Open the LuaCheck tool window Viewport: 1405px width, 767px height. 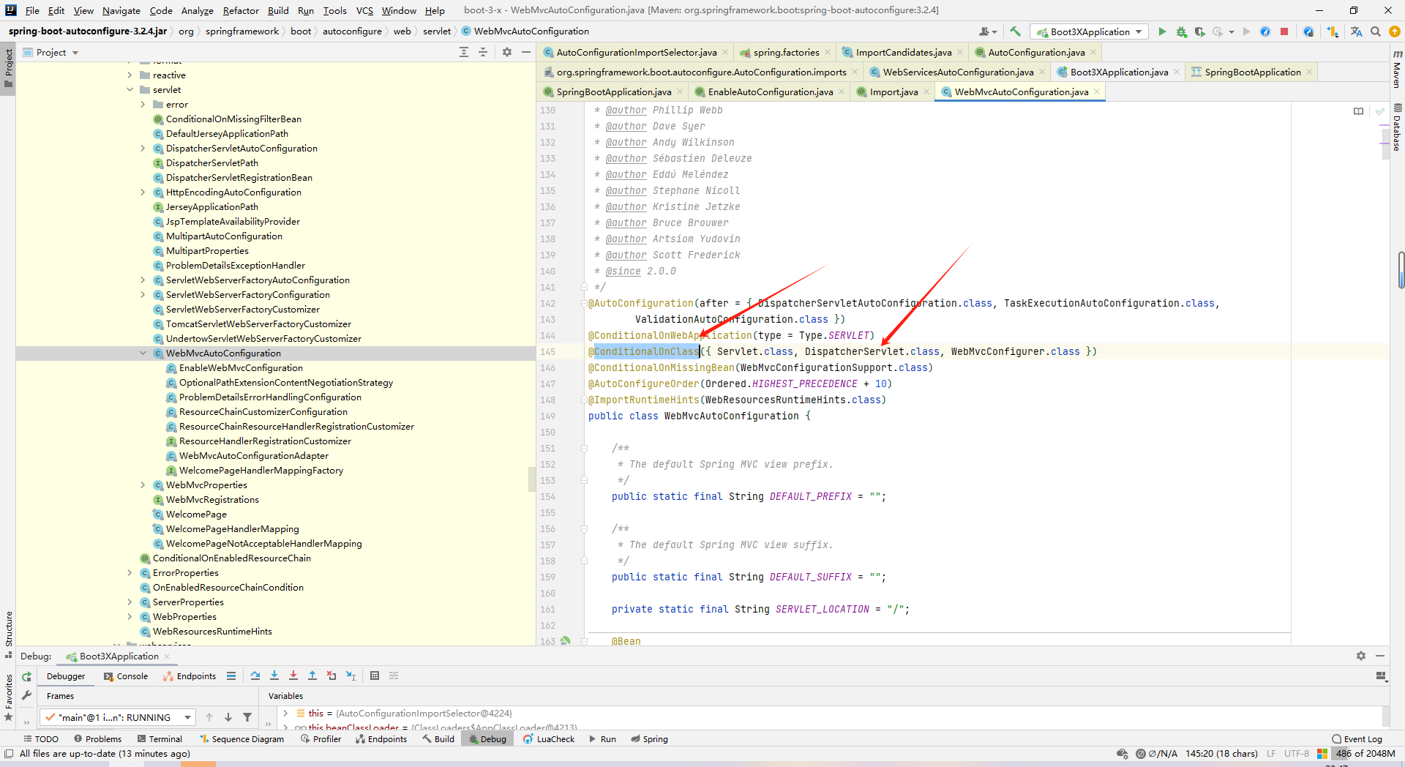click(x=550, y=738)
